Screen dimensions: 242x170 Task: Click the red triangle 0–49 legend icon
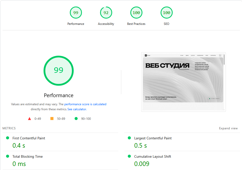point(29,119)
